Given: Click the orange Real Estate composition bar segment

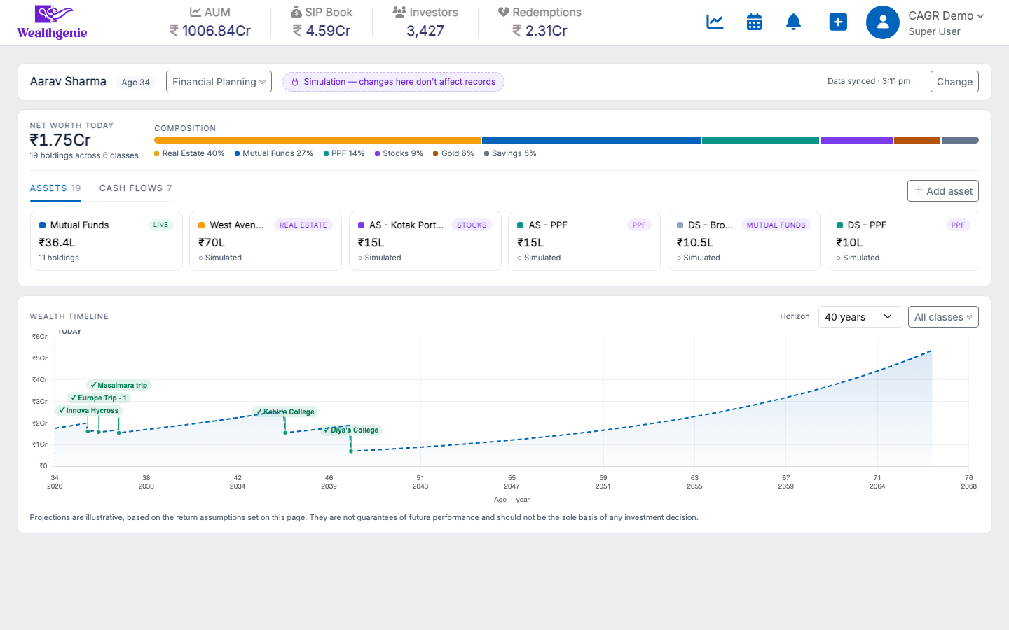Looking at the screenshot, I should [x=317, y=140].
